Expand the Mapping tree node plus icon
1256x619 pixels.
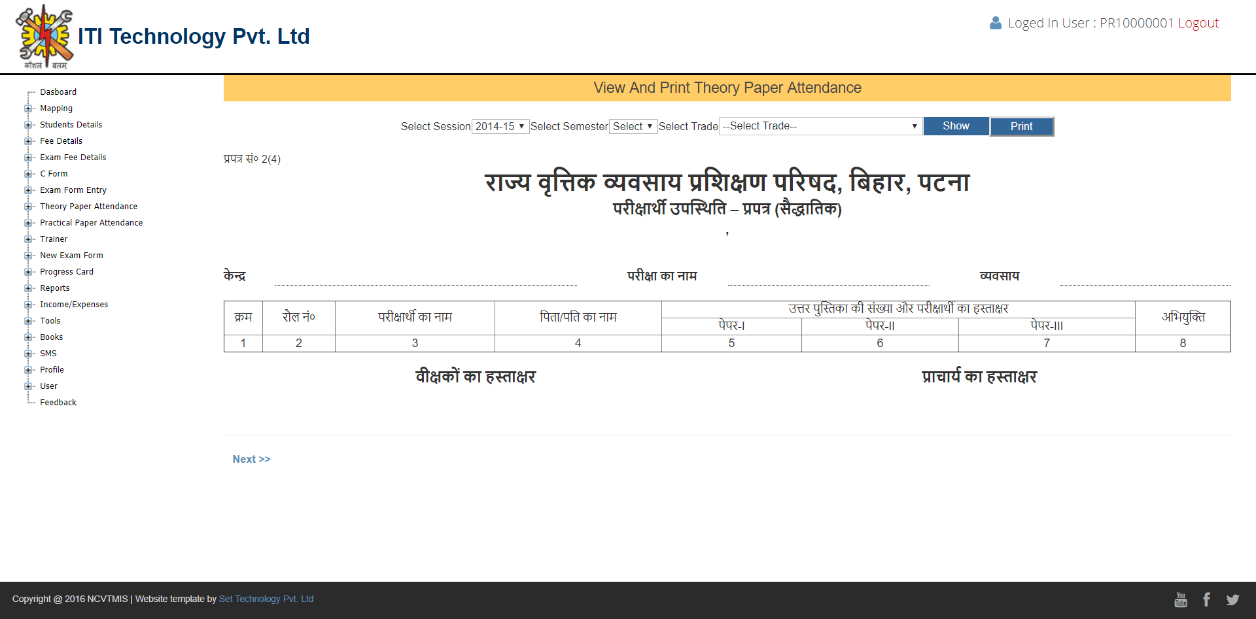[28, 109]
